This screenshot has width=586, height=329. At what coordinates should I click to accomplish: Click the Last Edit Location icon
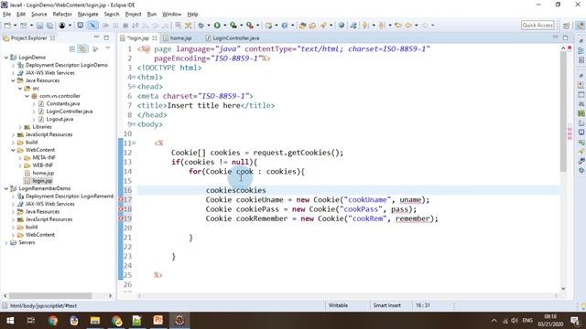[398, 26]
